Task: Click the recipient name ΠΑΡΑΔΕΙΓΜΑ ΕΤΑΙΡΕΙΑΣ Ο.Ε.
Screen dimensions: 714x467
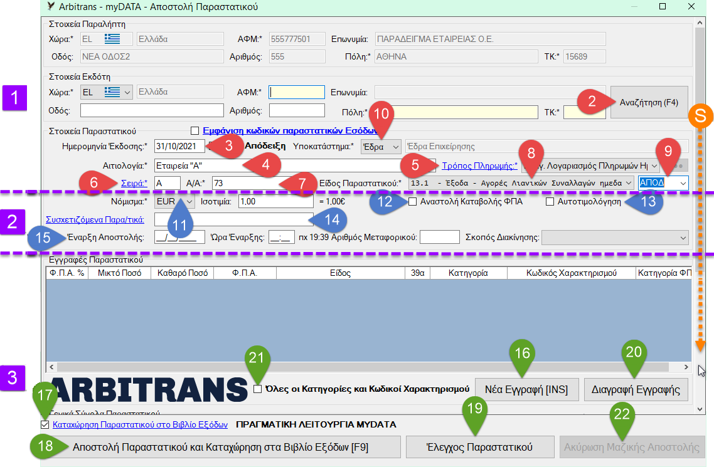Action: click(x=491, y=39)
